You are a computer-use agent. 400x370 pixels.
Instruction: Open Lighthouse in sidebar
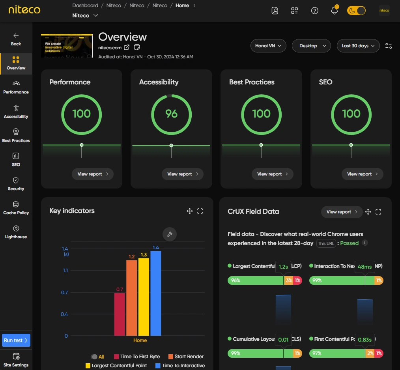(16, 232)
